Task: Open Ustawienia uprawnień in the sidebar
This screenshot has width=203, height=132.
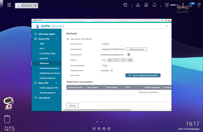Action: (49, 68)
